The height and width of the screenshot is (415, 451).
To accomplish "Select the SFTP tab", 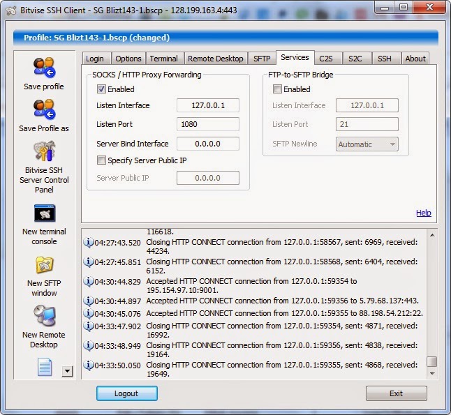I will (x=262, y=59).
